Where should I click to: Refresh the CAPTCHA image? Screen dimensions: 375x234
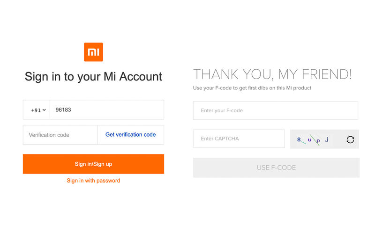click(350, 139)
